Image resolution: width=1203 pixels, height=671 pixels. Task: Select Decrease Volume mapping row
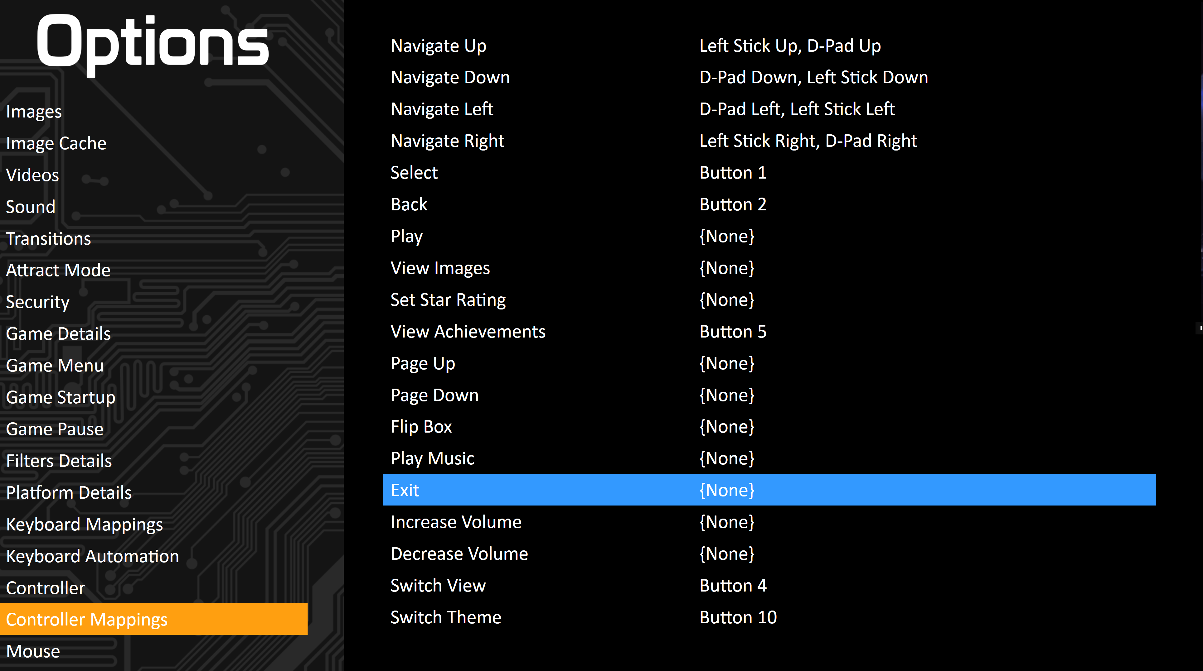click(x=770, y=554)
